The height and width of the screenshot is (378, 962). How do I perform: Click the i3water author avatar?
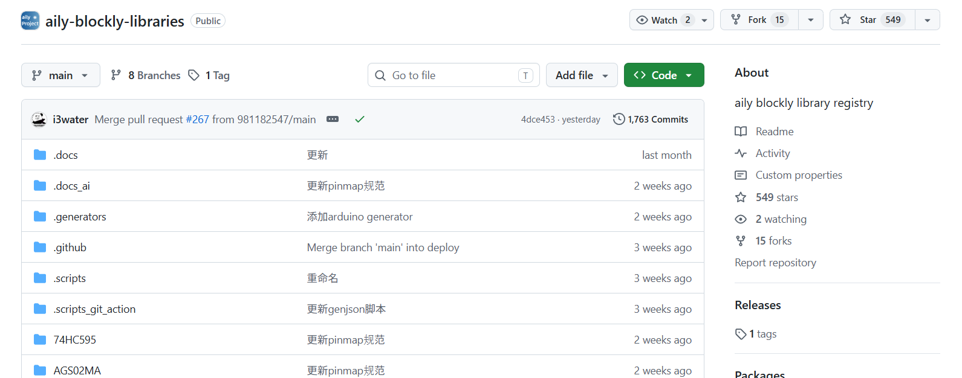(39, 120)
